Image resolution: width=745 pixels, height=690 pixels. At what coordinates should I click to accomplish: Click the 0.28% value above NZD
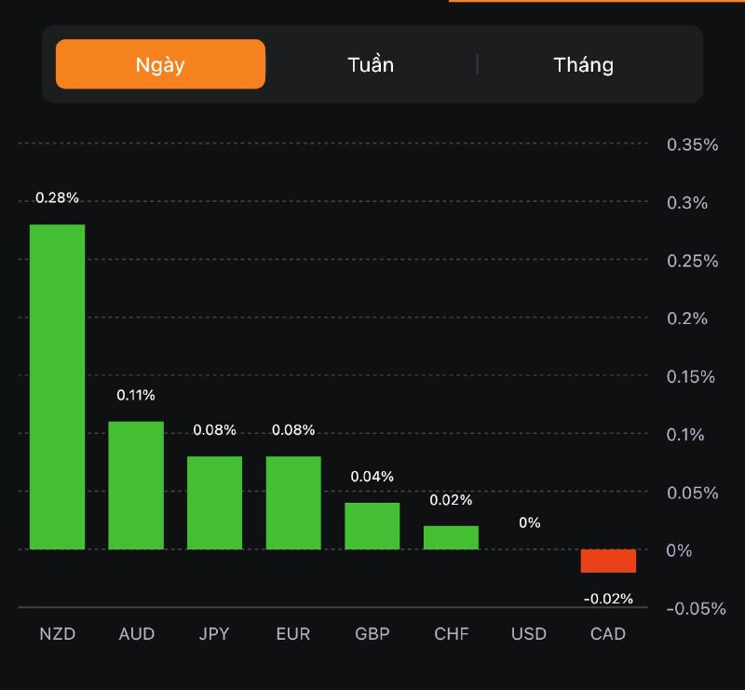click(x=57, y=197)
